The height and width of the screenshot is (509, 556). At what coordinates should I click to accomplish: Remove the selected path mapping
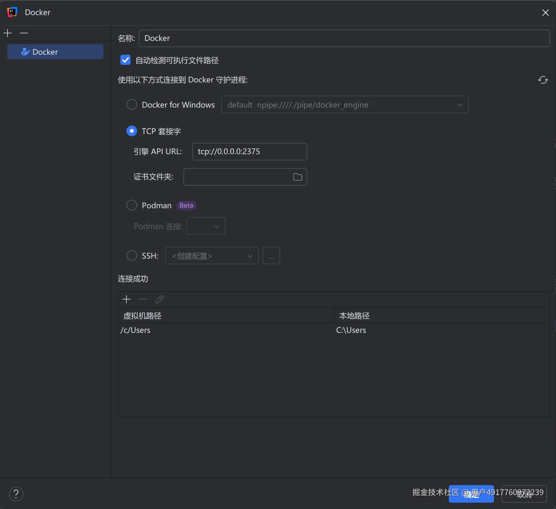143,299
